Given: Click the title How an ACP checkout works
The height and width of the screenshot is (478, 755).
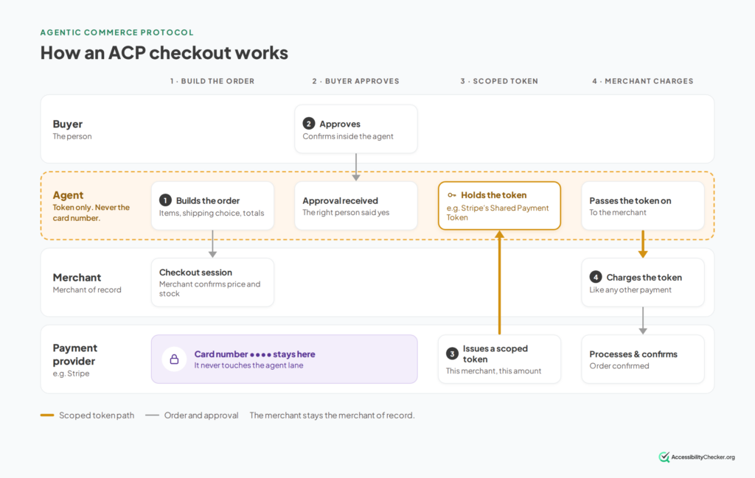Looking at the screenshot, I should (x=164, y=53).
